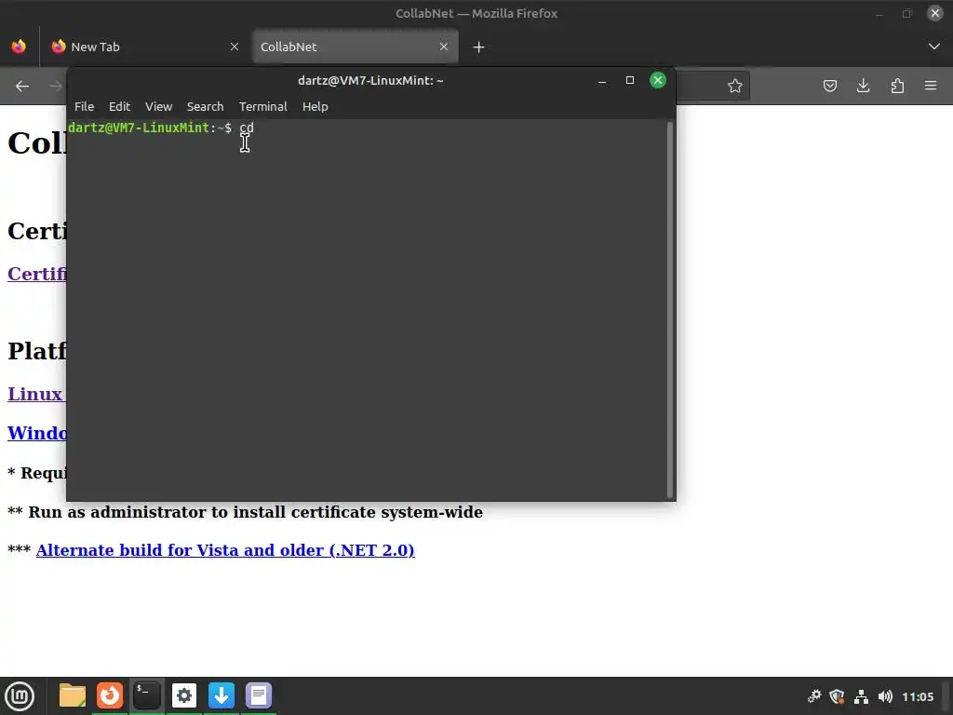
Task: Close the terminal with green X button
Action: [x=658, y=80]
